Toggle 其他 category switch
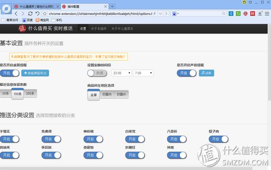 coord(177,155)
